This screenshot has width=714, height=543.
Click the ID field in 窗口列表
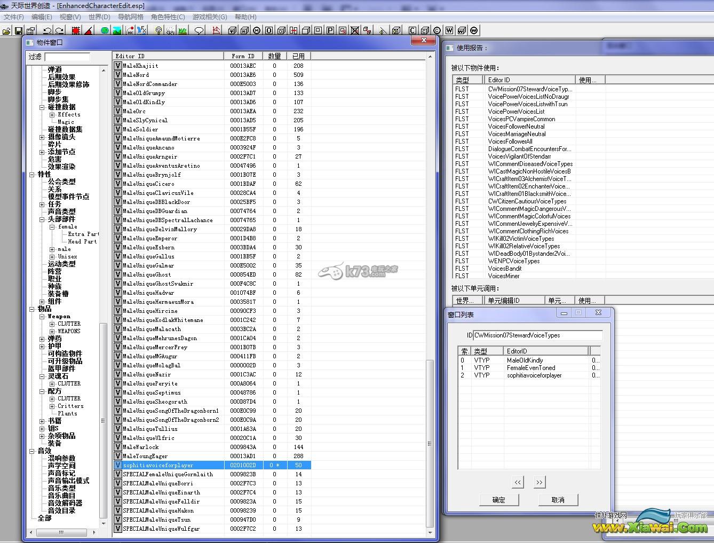point(538,335)
